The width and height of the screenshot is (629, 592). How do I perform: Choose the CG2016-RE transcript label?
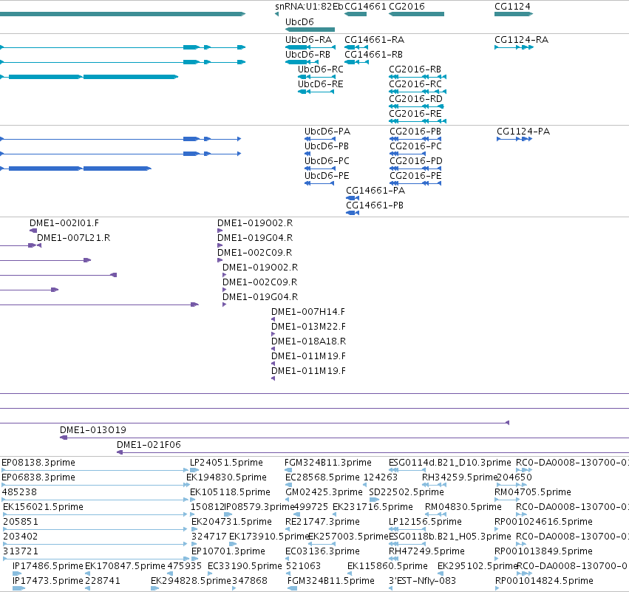coord(415,114)
